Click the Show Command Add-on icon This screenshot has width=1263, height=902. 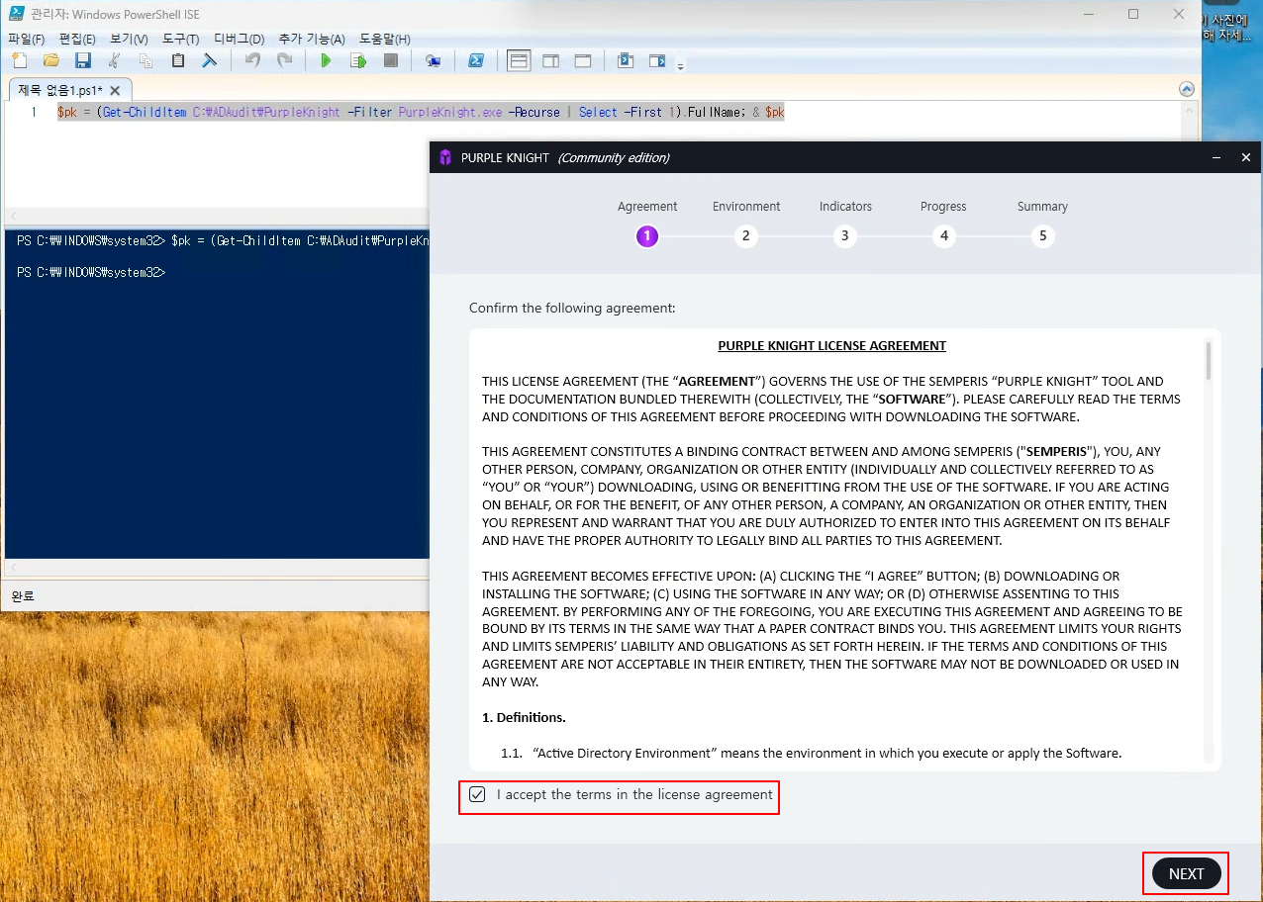coord(657,60)
